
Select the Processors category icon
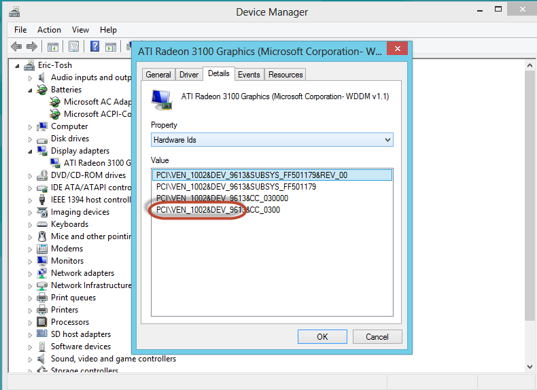42,322
